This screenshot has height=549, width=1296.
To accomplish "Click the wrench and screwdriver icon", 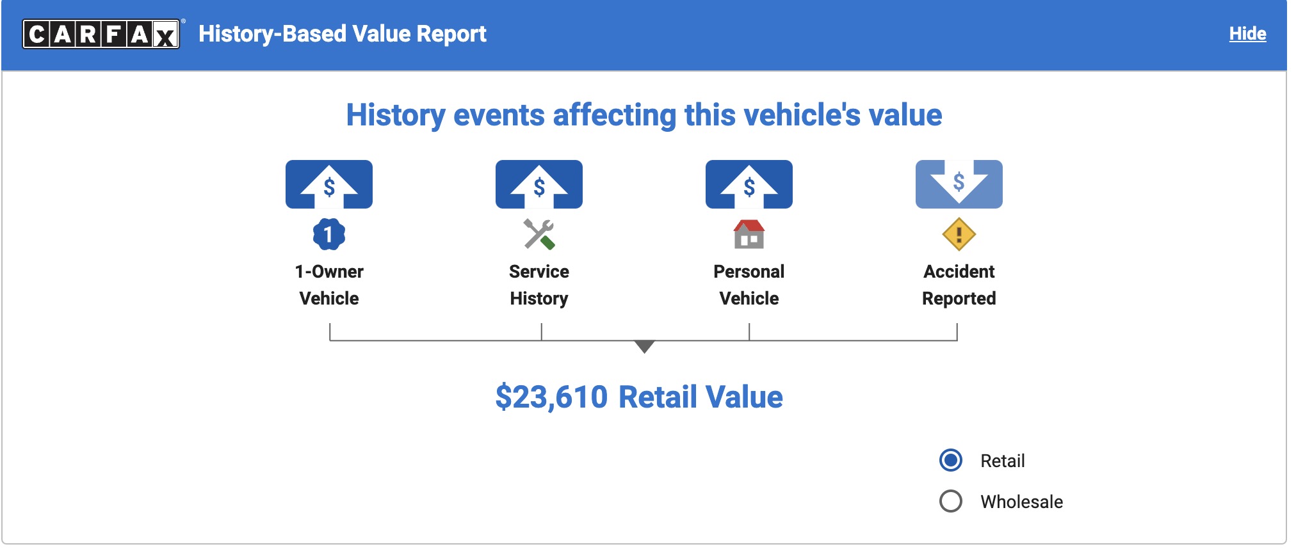I will click(539, 234).
